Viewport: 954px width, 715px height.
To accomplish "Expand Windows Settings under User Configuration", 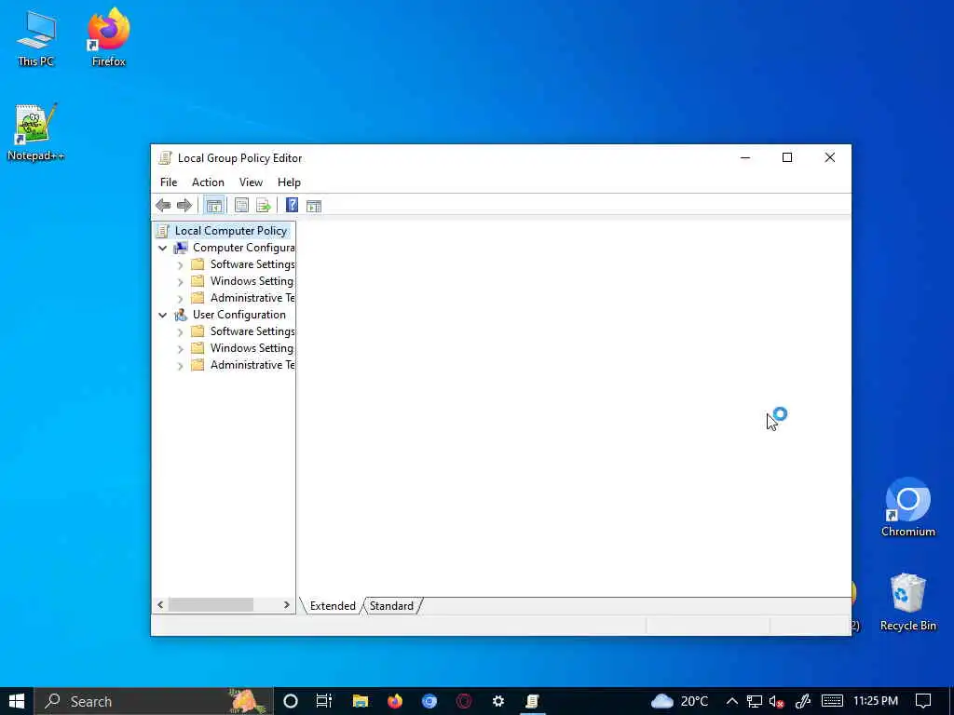I will click(x=180, y=349).
